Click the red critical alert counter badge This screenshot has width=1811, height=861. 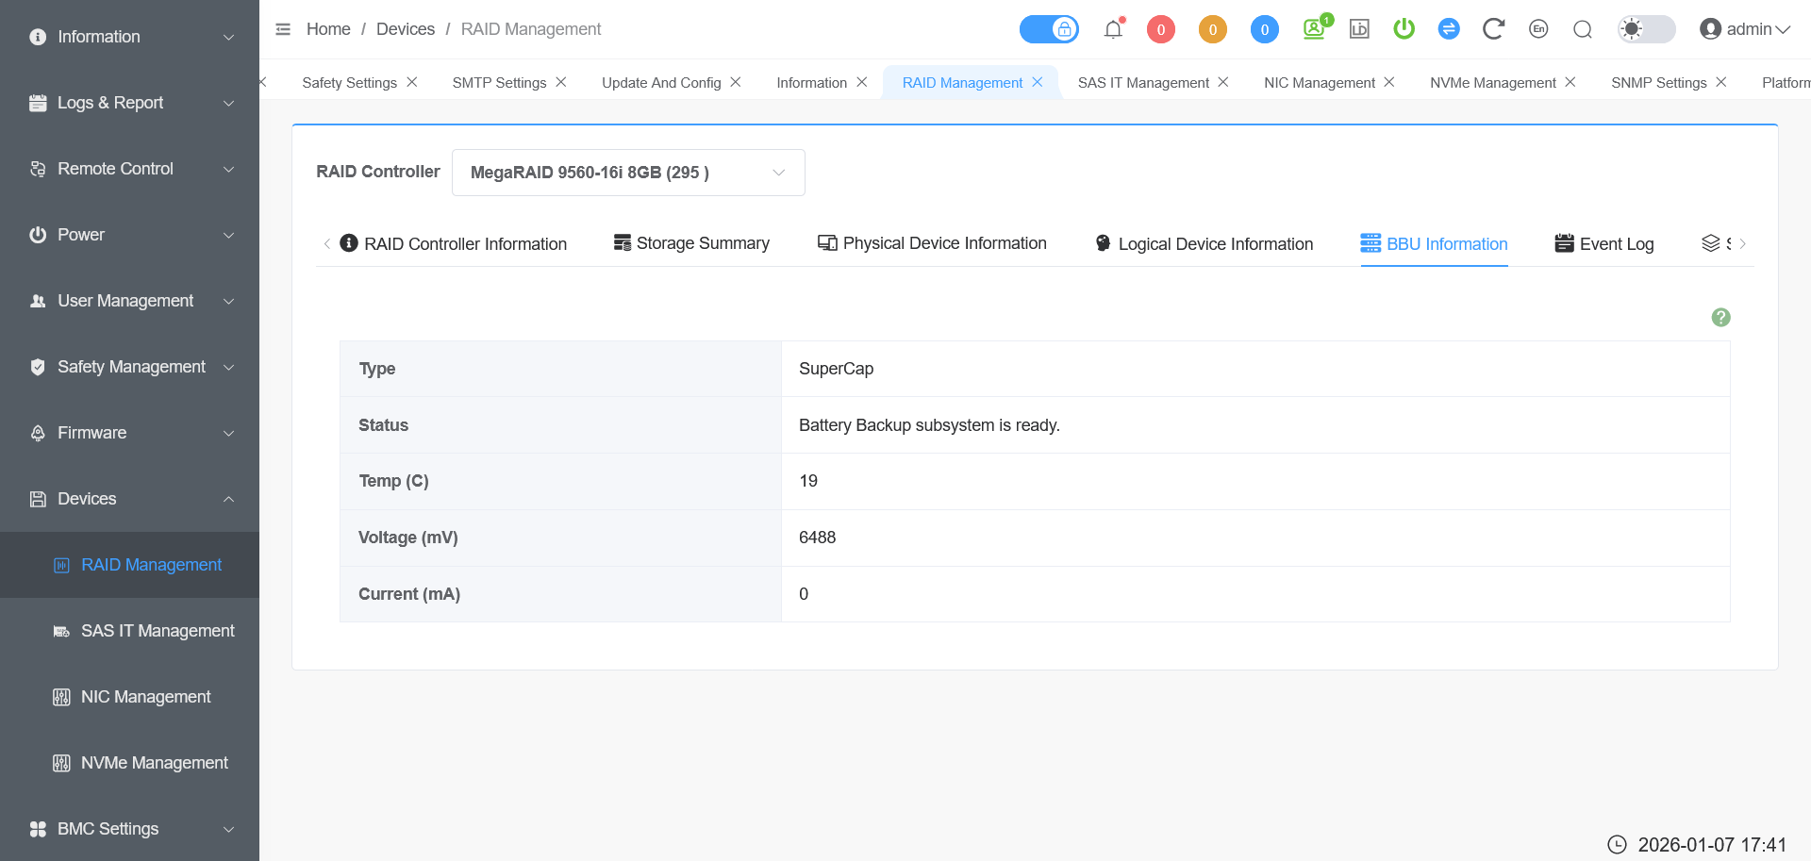pos(1160,29)
